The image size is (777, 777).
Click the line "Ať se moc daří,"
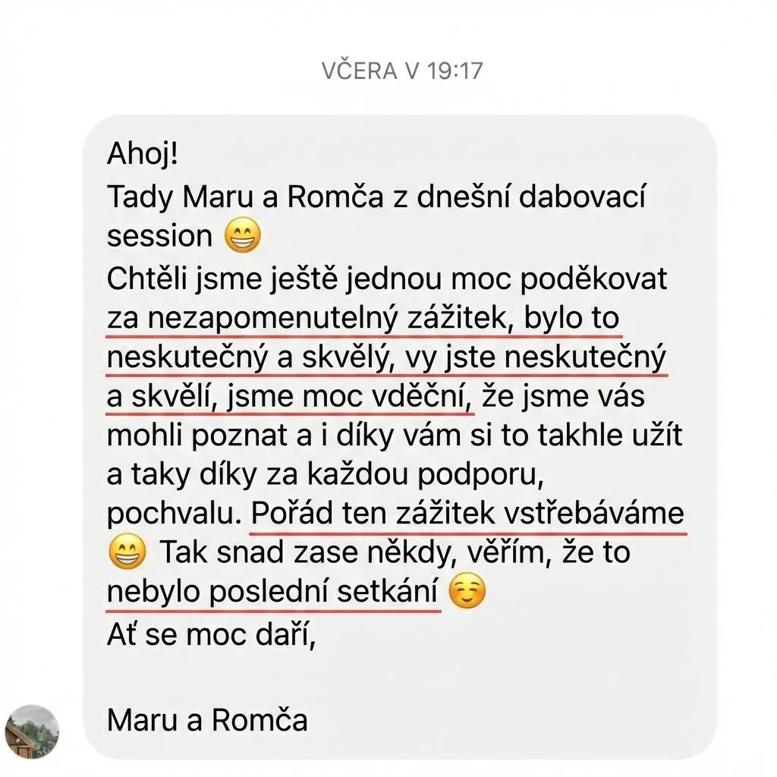[x=211, y=634]
